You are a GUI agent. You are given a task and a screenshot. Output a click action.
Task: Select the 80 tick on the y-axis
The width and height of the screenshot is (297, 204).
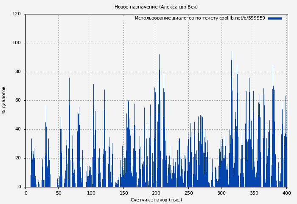click(18, 72)
